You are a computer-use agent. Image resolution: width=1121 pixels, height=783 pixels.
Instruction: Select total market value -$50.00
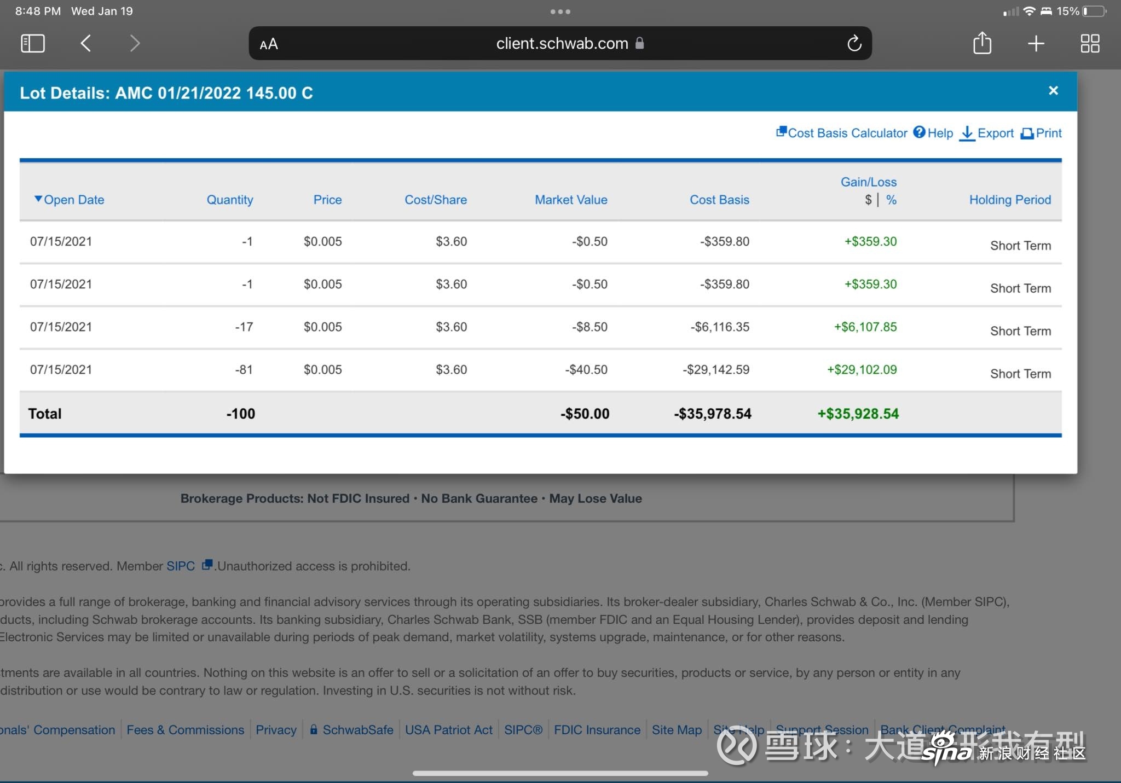pyautogui.click(x=585, y=414)
